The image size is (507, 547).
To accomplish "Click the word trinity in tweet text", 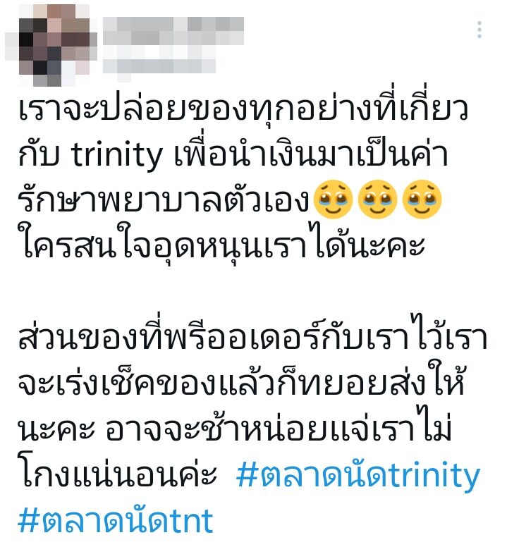I will 117,155.
